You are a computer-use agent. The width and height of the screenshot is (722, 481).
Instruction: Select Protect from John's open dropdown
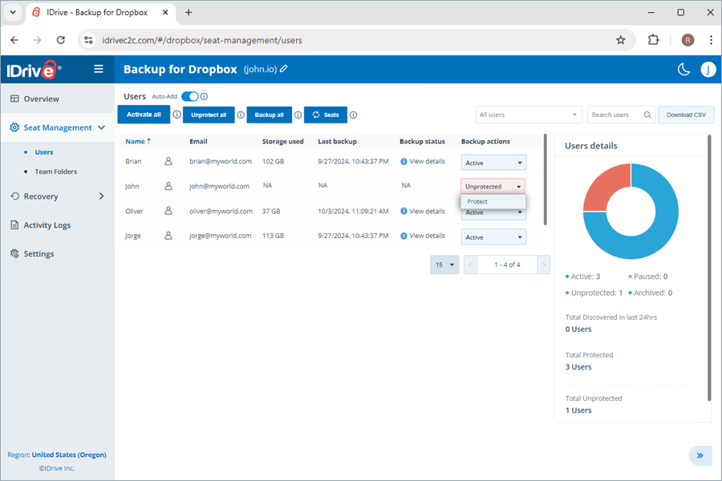[x=477, y=201]
